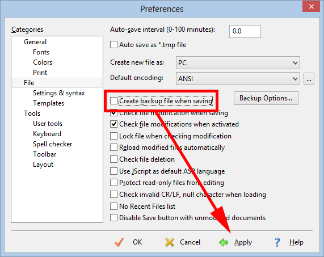Close the Preferences dialog
This screenshot has height=257, width=324.
point(311,7)
